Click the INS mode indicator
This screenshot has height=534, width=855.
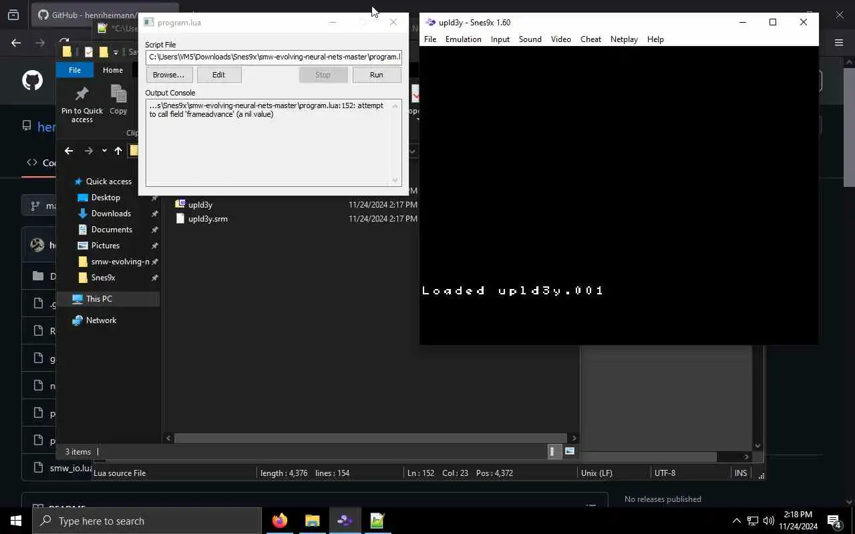point(741,473)
